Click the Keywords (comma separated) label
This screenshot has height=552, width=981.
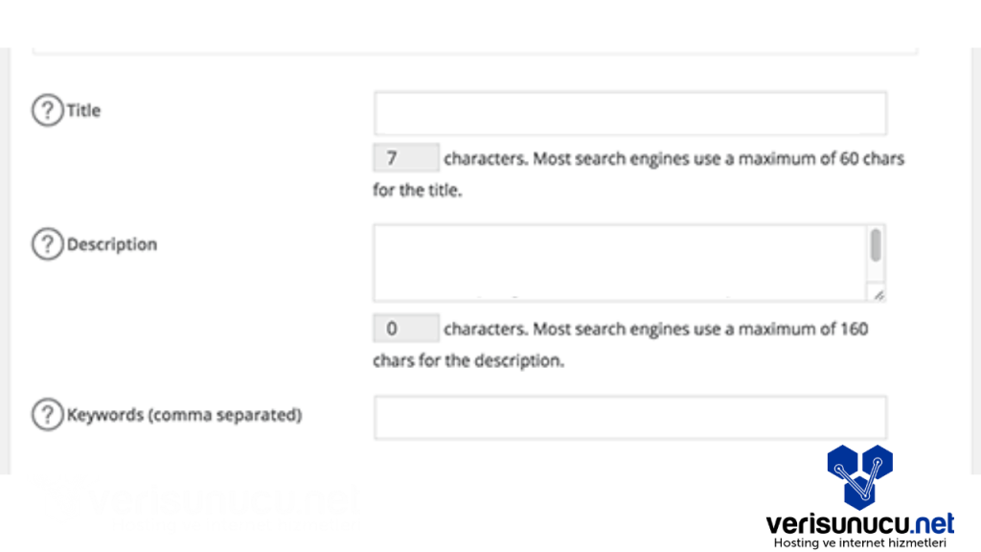tap(184, 416)
